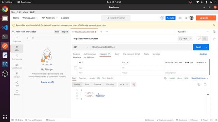Open the environment quick look icon

[214, 32]
